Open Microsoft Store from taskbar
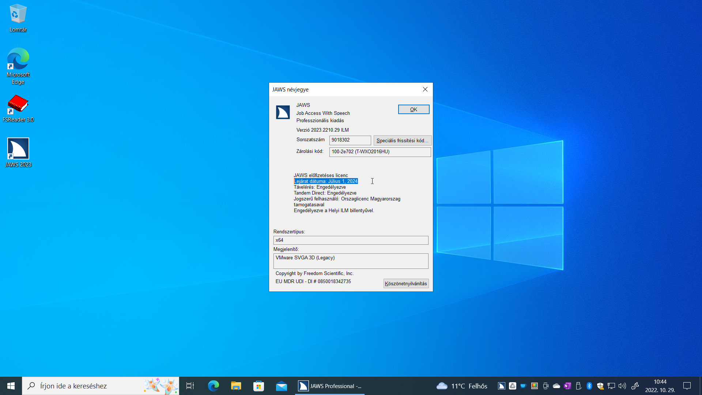 (x=258, y=386)
